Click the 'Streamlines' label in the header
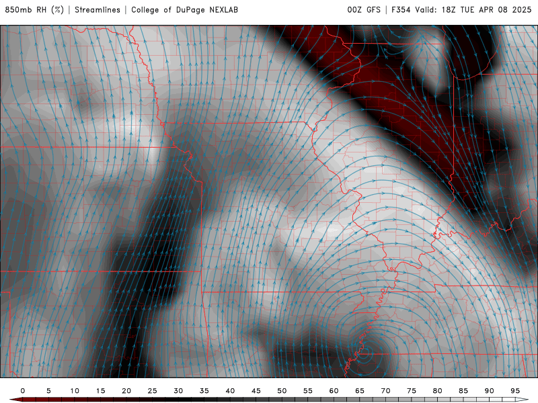538x403 pixels. pos(98,10)
